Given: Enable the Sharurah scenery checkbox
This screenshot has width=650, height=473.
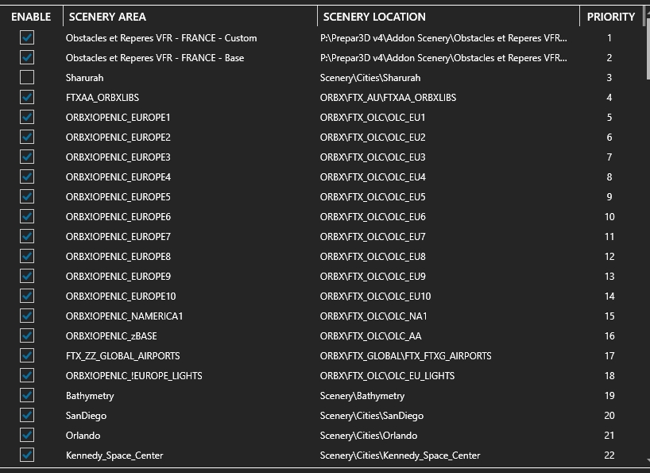Looking at the screenshot, I should coord(27,78).
